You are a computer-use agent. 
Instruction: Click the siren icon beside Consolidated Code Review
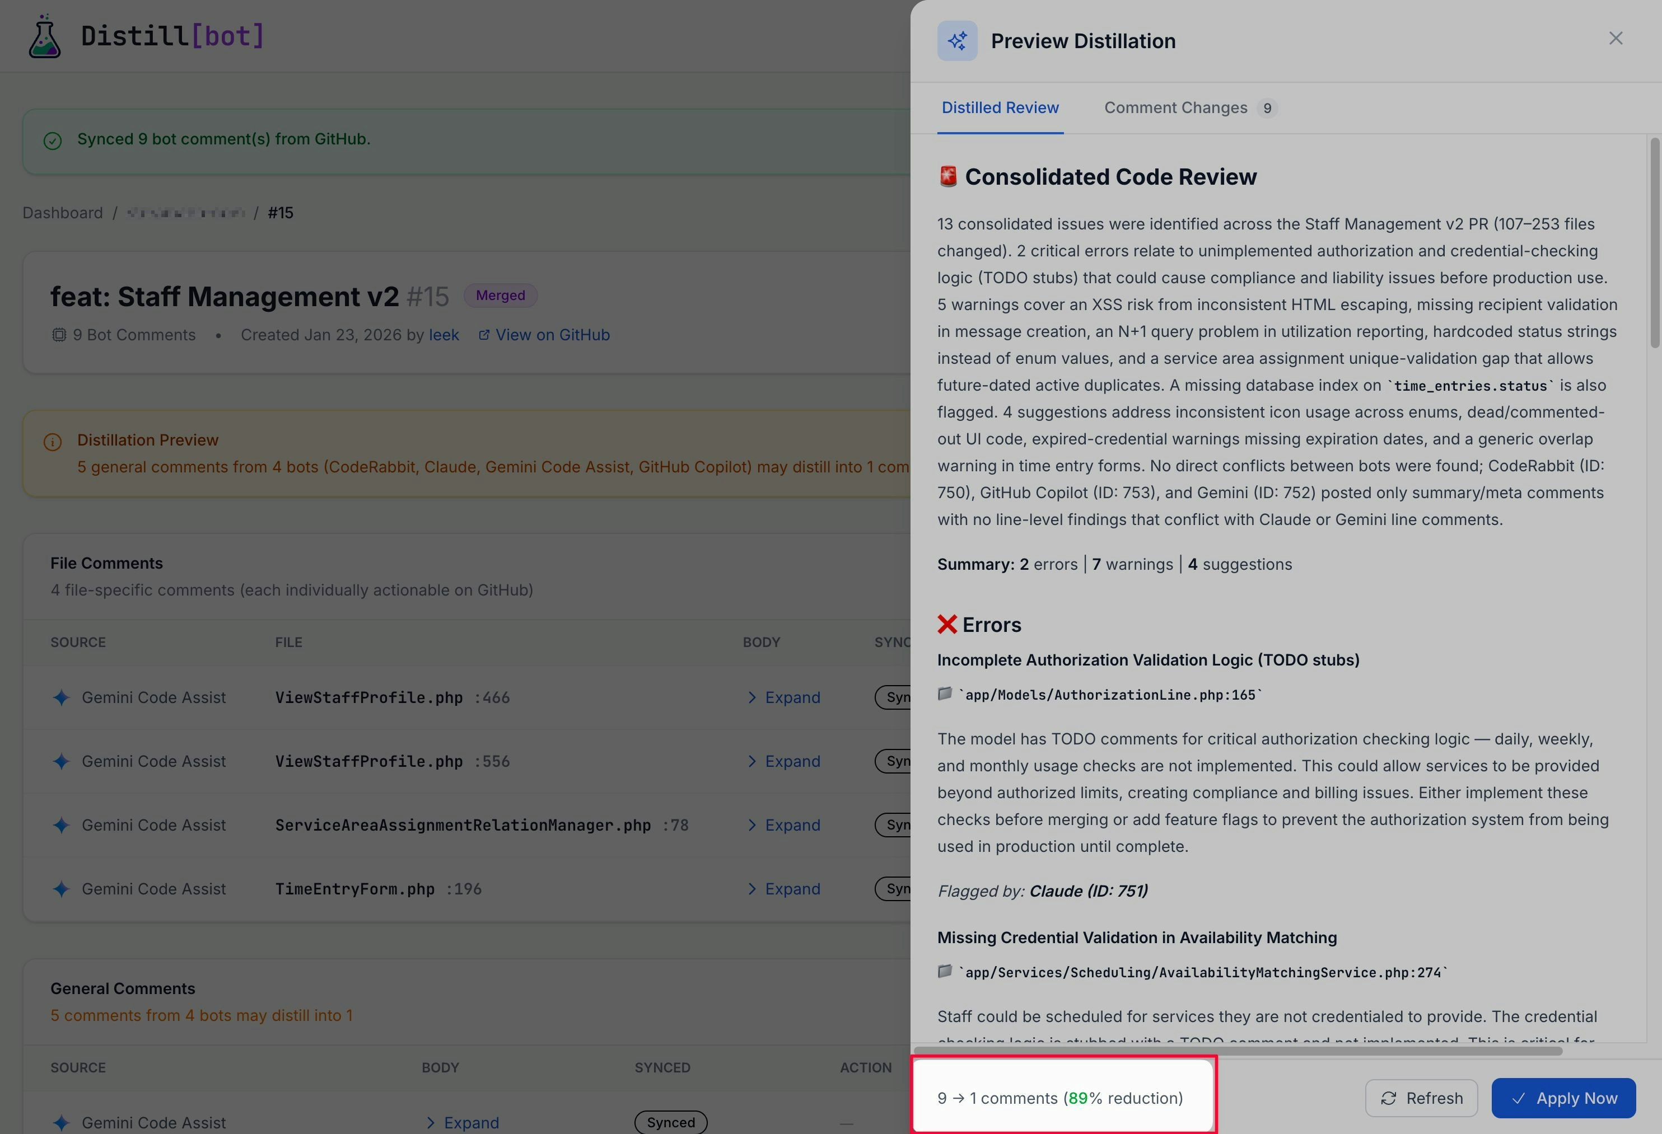tap(947, 177)
